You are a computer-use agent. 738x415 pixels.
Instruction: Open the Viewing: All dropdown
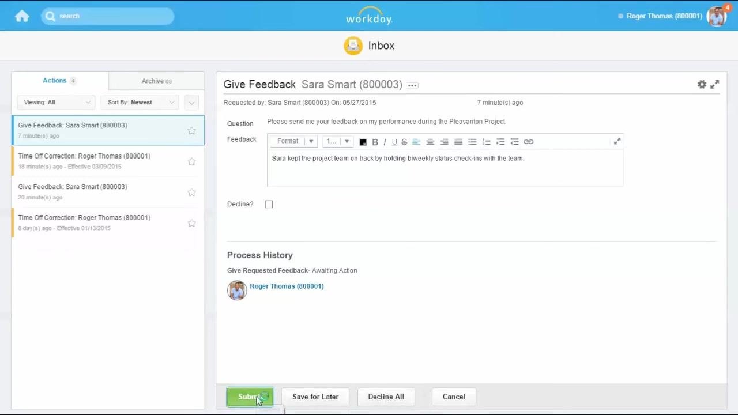coord(56,103)
